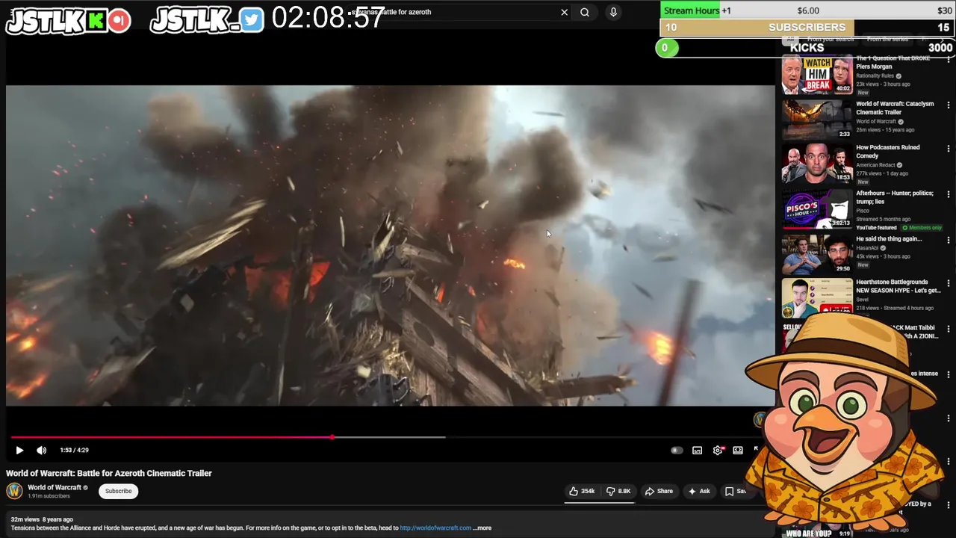
Task: Start voice search with microphone
Action: tap(613, 12)
